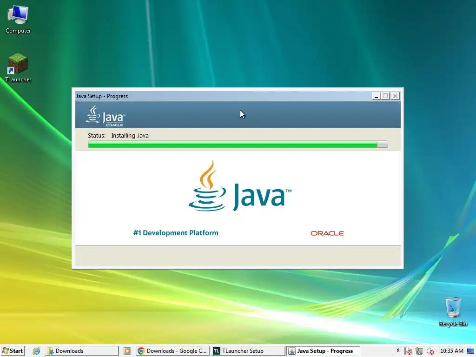Switch to the Downloads folder taskbar button
476x357 pixels.
pyautogui.click(x=82, y=351)
